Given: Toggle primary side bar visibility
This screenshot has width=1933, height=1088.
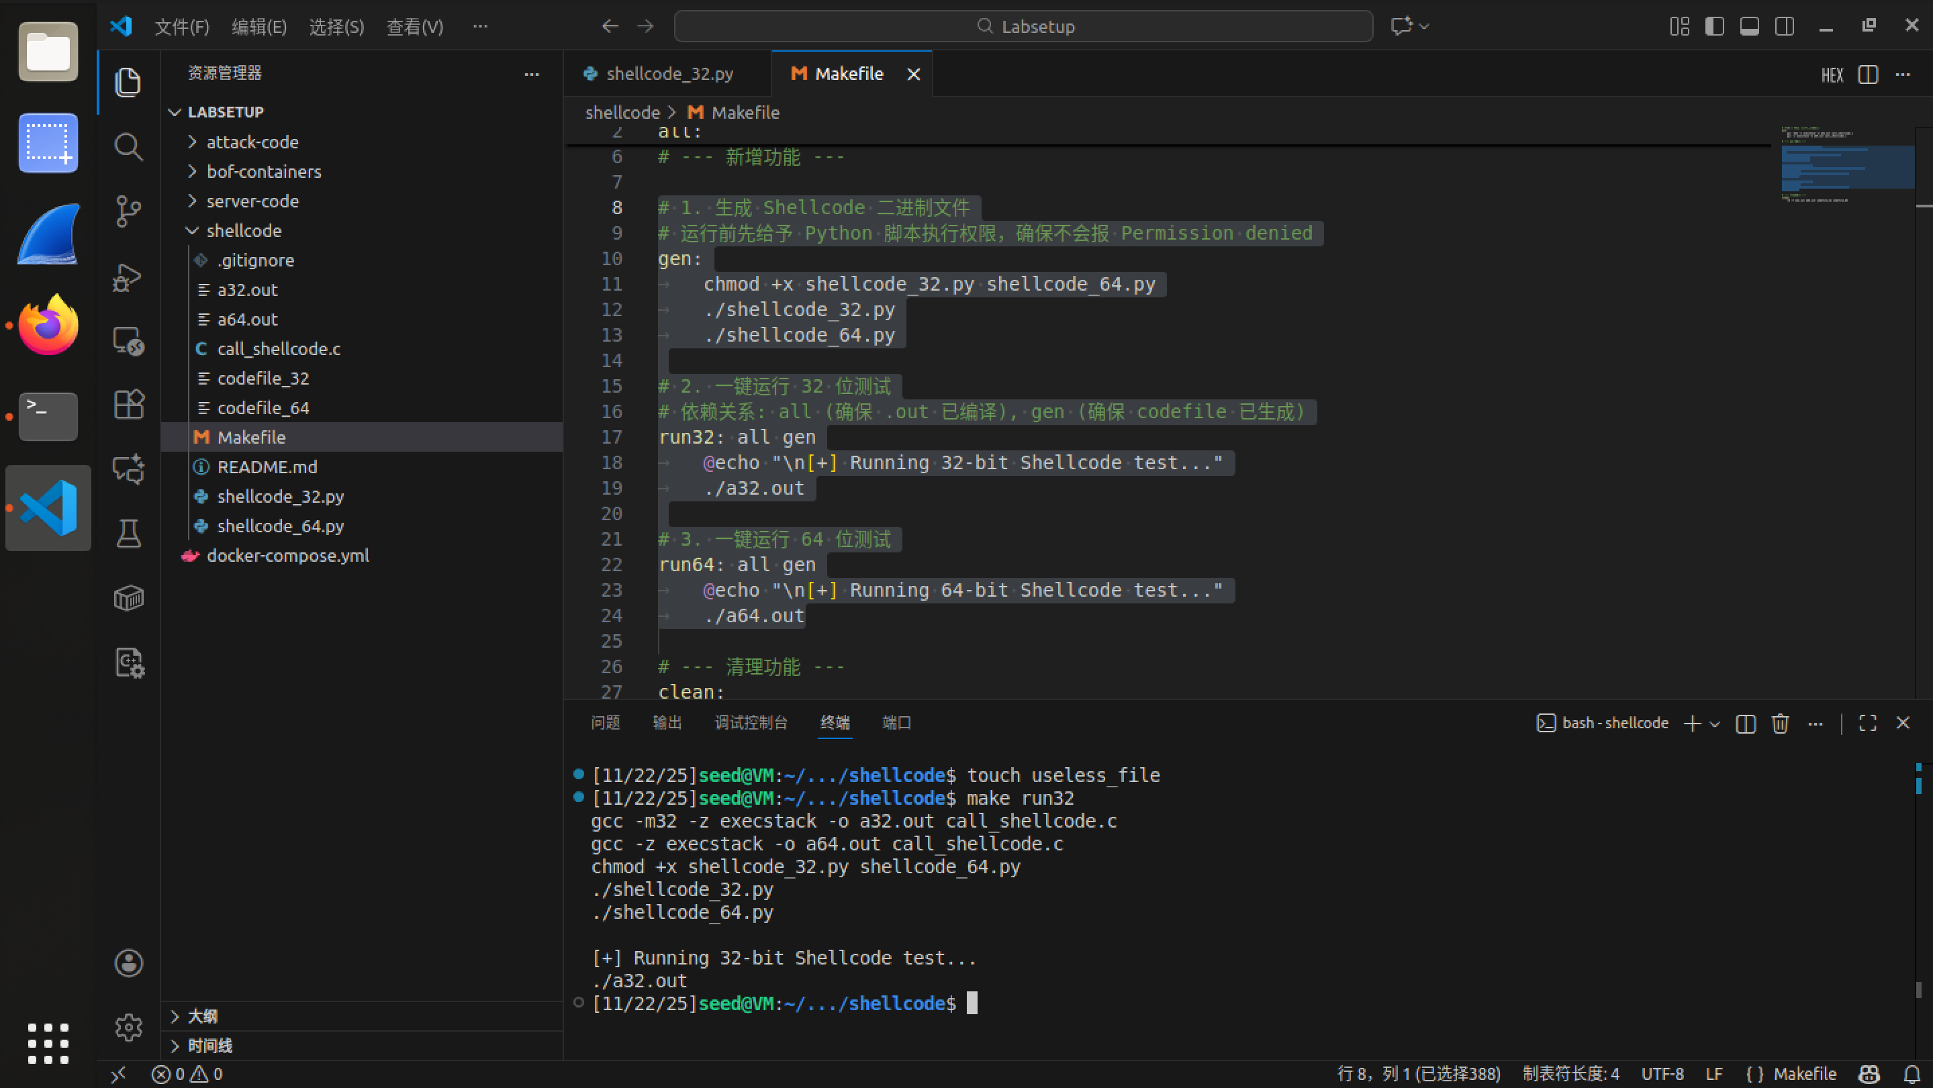Looking at the screenshot, I should [x=1715, y=26].
